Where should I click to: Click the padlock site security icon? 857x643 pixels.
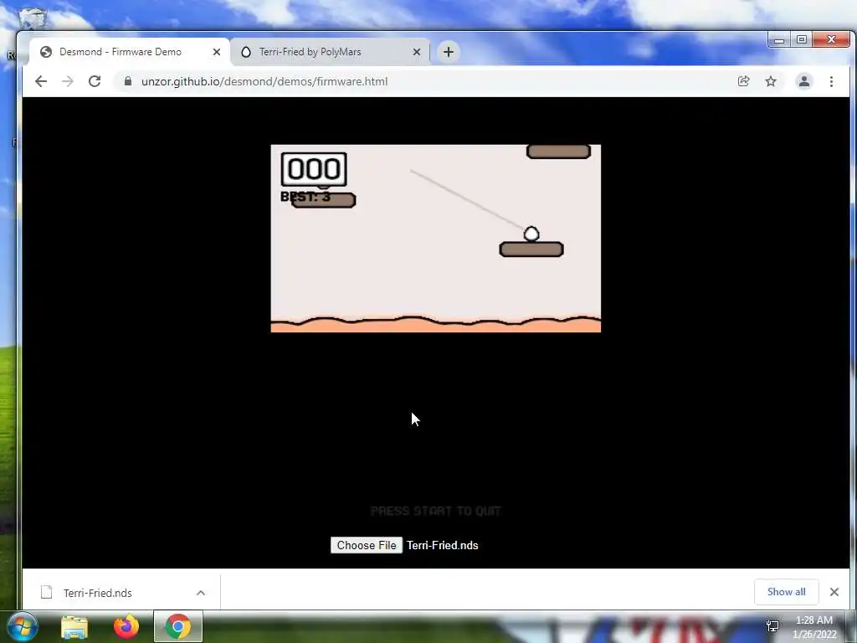[128, 81]
